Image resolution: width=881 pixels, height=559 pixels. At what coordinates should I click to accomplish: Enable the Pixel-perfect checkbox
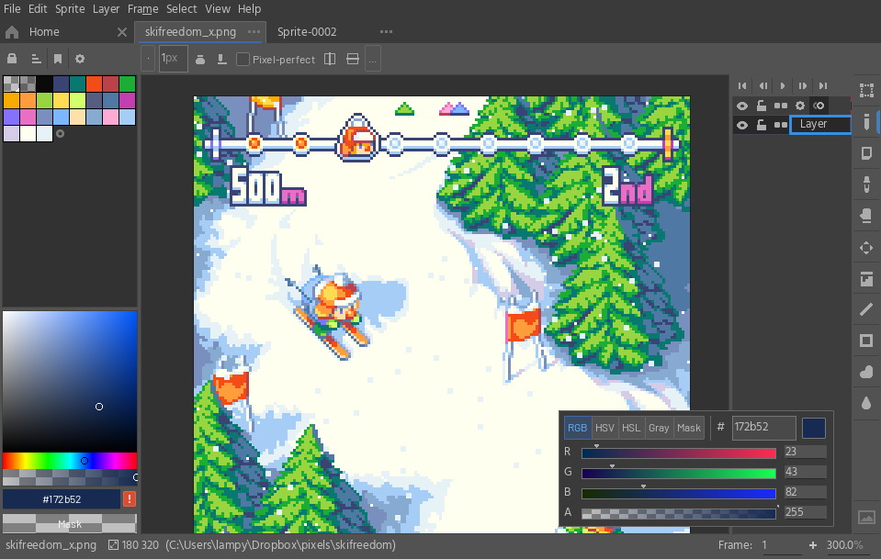pyautogui.click(x=243, y=59)
